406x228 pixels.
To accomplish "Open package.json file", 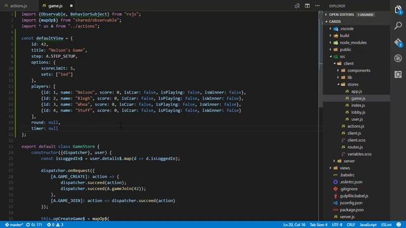I will pos(351,210).
